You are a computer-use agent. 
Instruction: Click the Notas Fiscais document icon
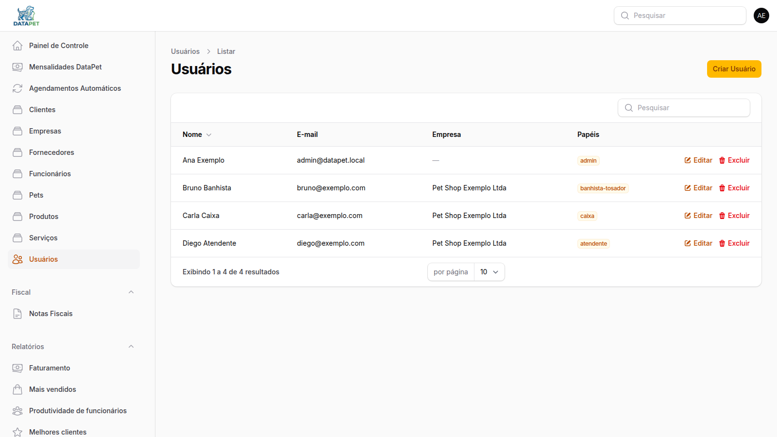coord(17,314)
